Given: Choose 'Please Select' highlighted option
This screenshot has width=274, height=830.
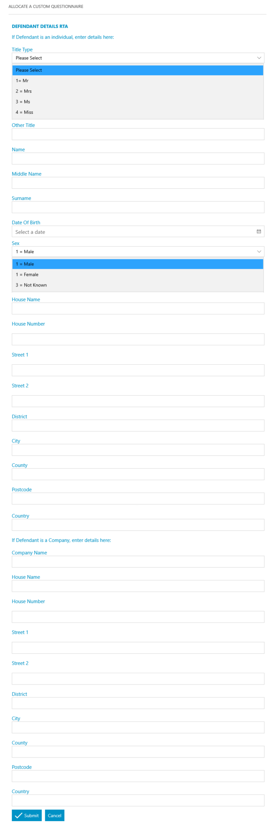Looking at the screenshot, I should (29, 70).
